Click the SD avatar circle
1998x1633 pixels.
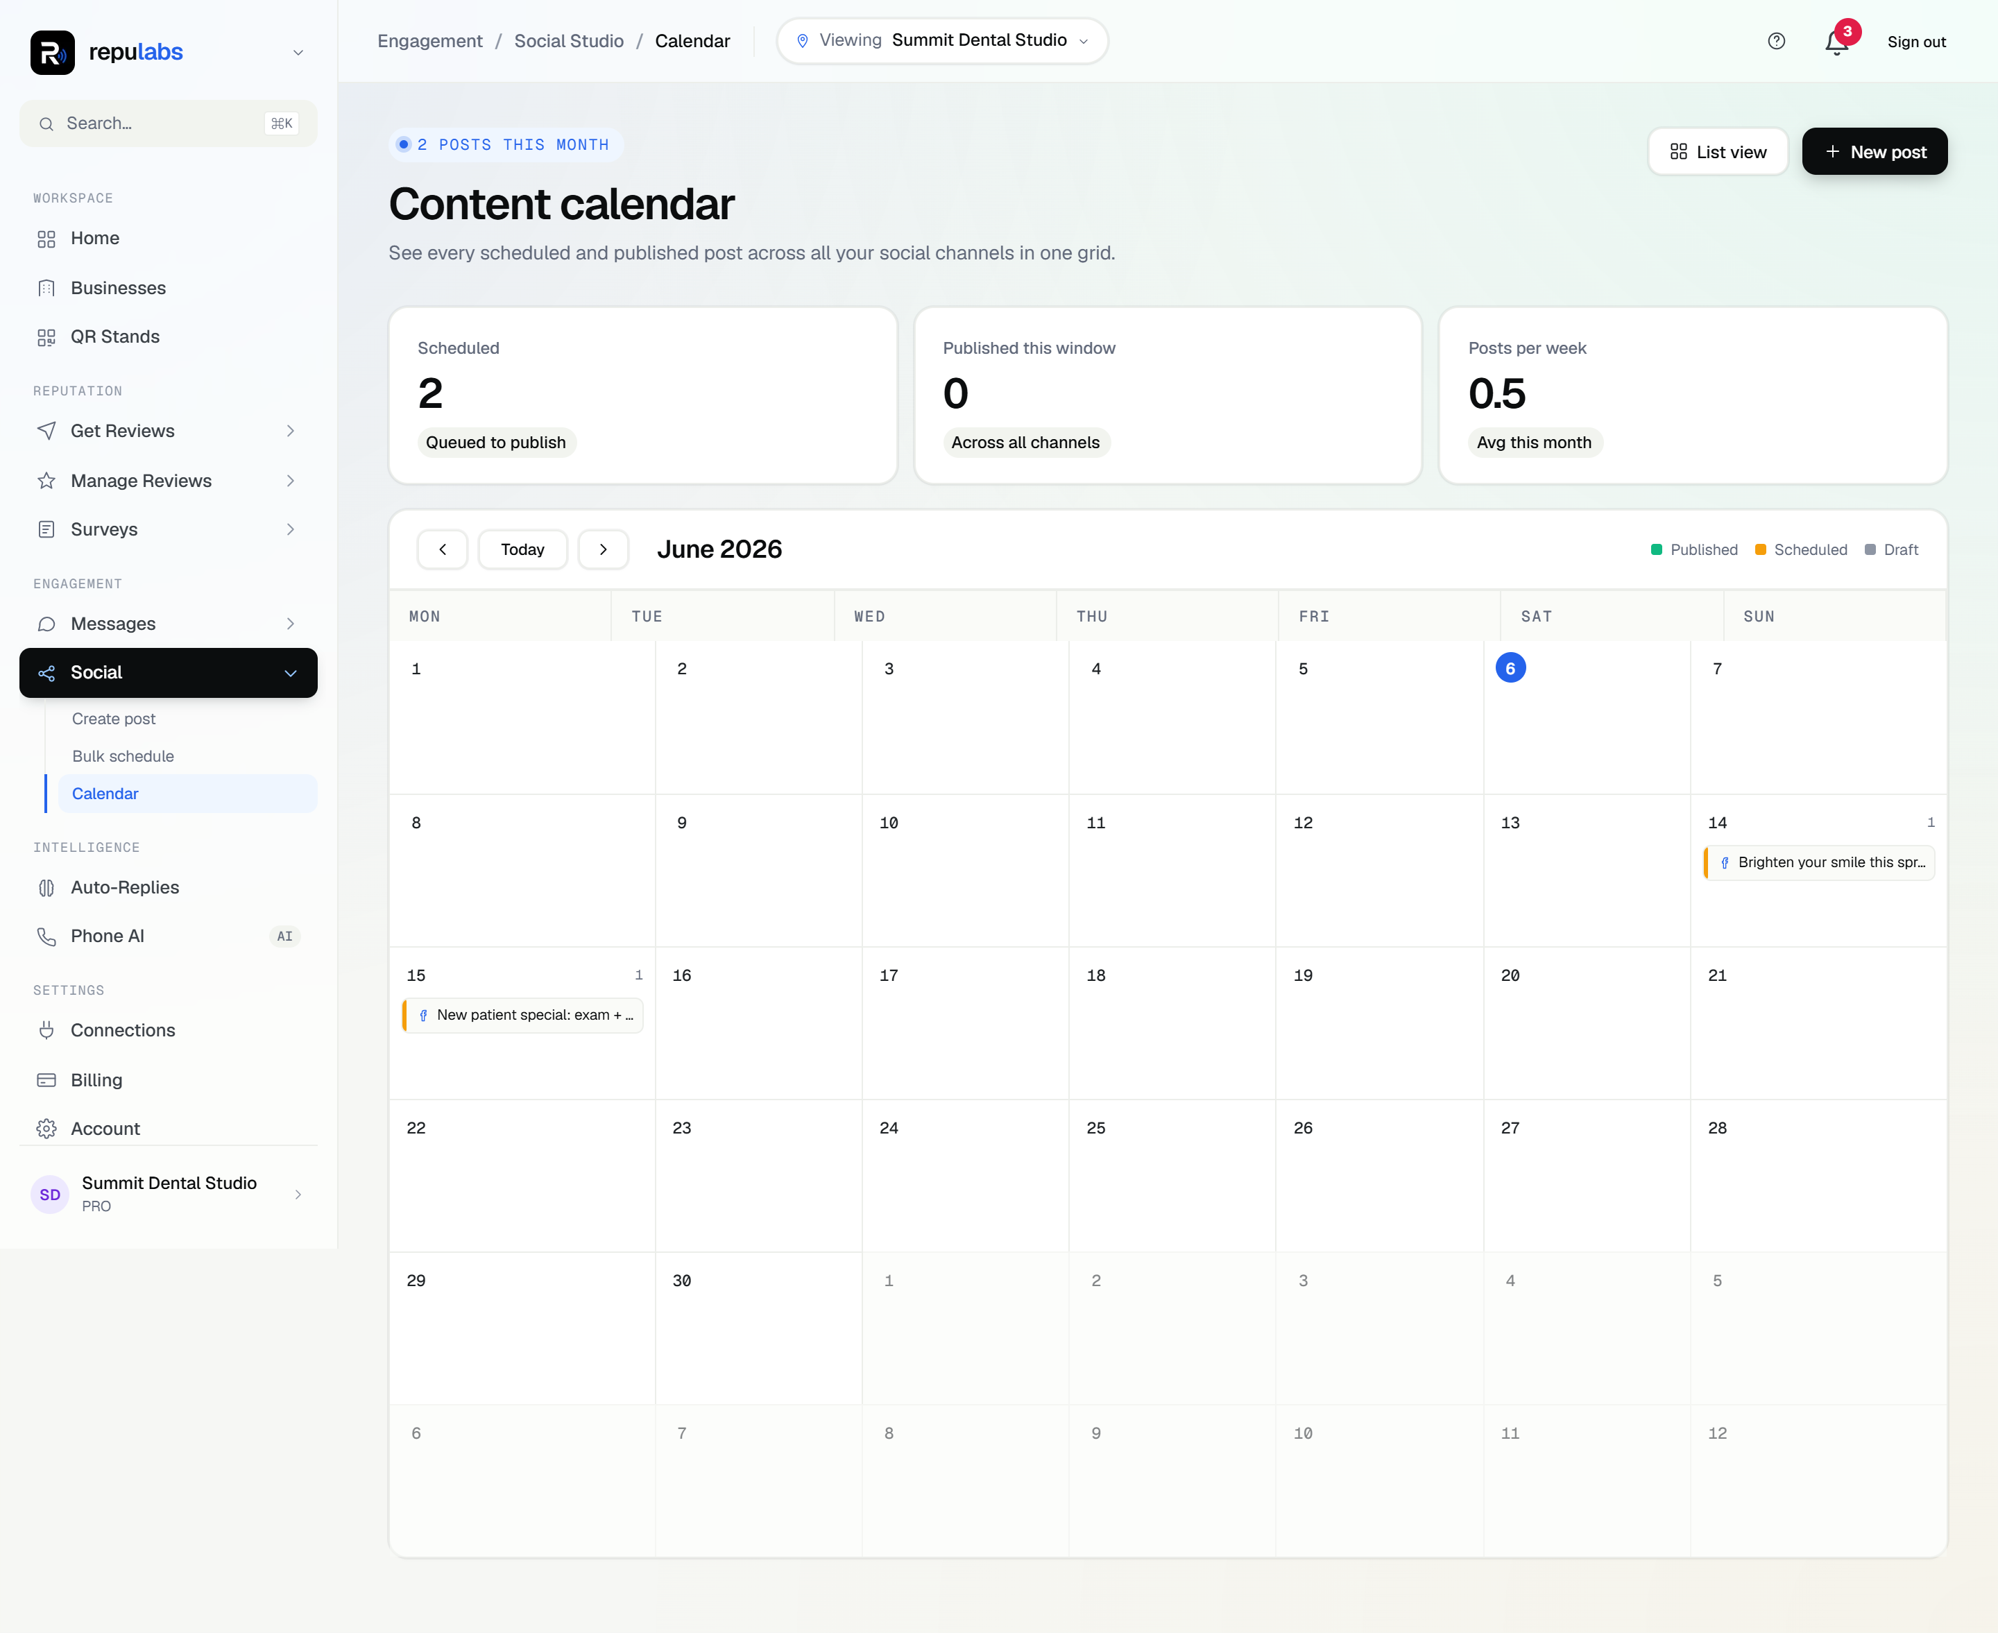50,1195
